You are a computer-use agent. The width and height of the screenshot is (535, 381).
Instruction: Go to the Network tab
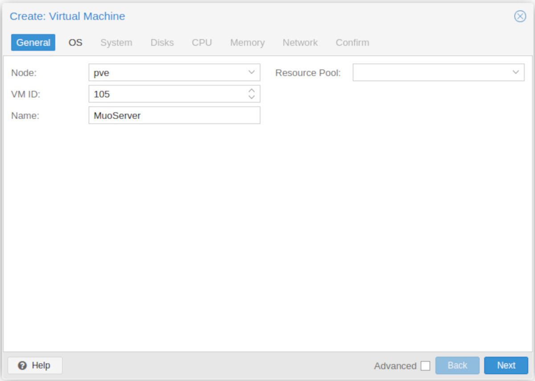[x=300, y=42]
